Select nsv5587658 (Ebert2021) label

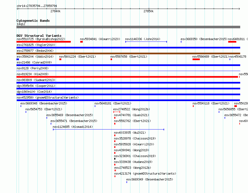pos(129,57)
